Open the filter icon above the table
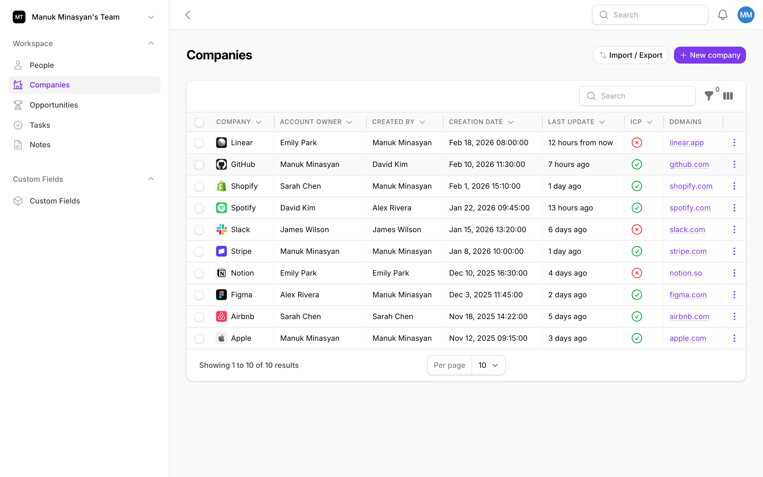 pyautogui.click(x=708, y=96)
